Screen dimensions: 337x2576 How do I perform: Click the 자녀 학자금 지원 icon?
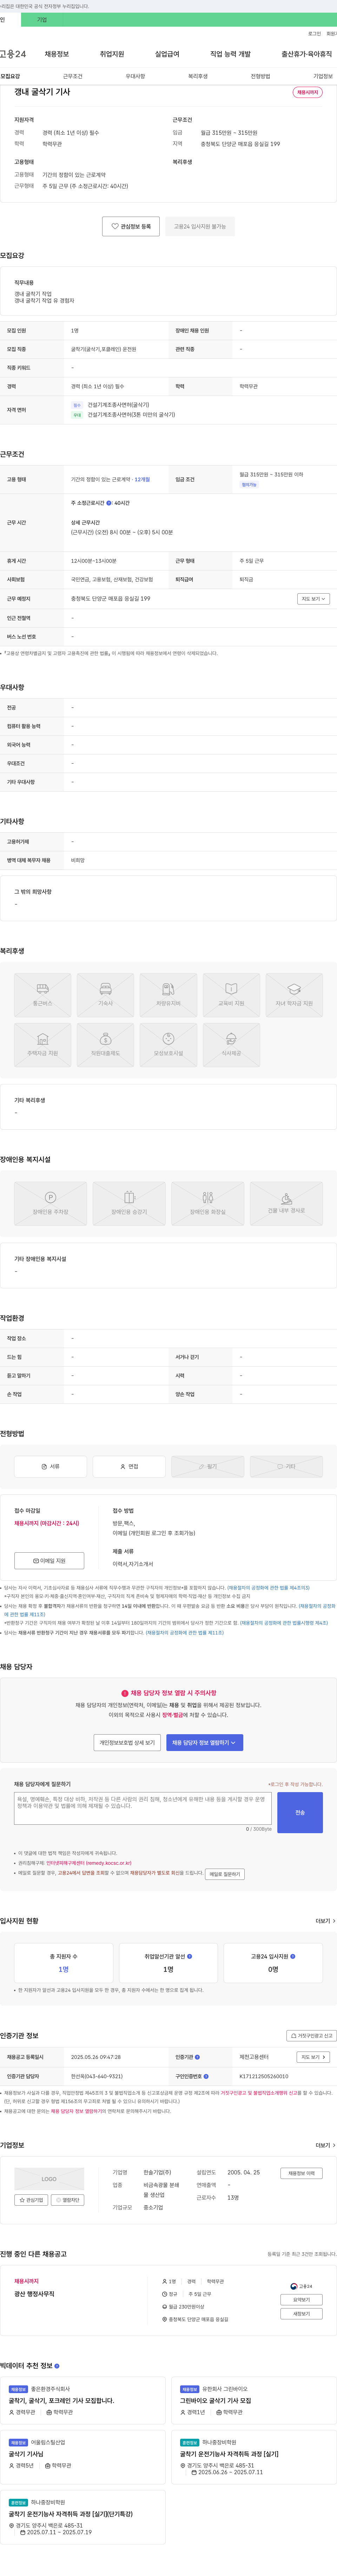point(294,995)
